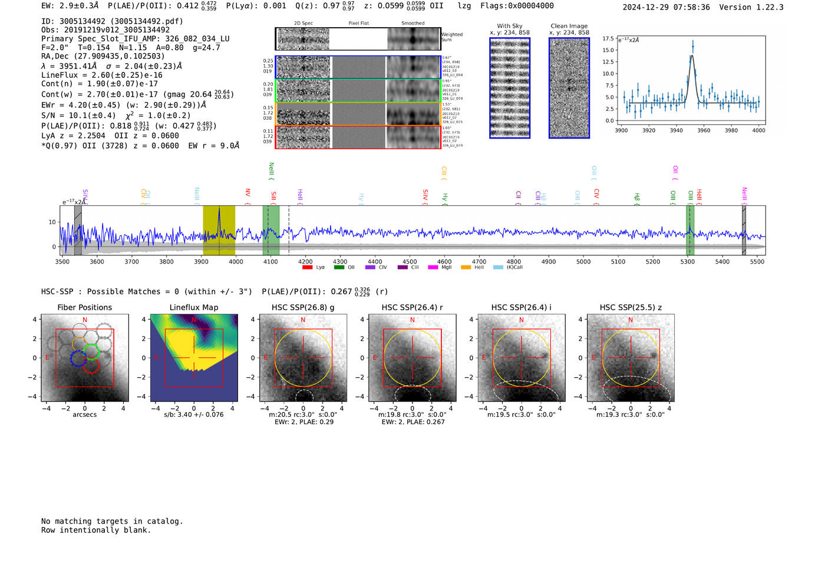Click the Smoothed column header
The image size is (825, 562).
coord(413,24)
